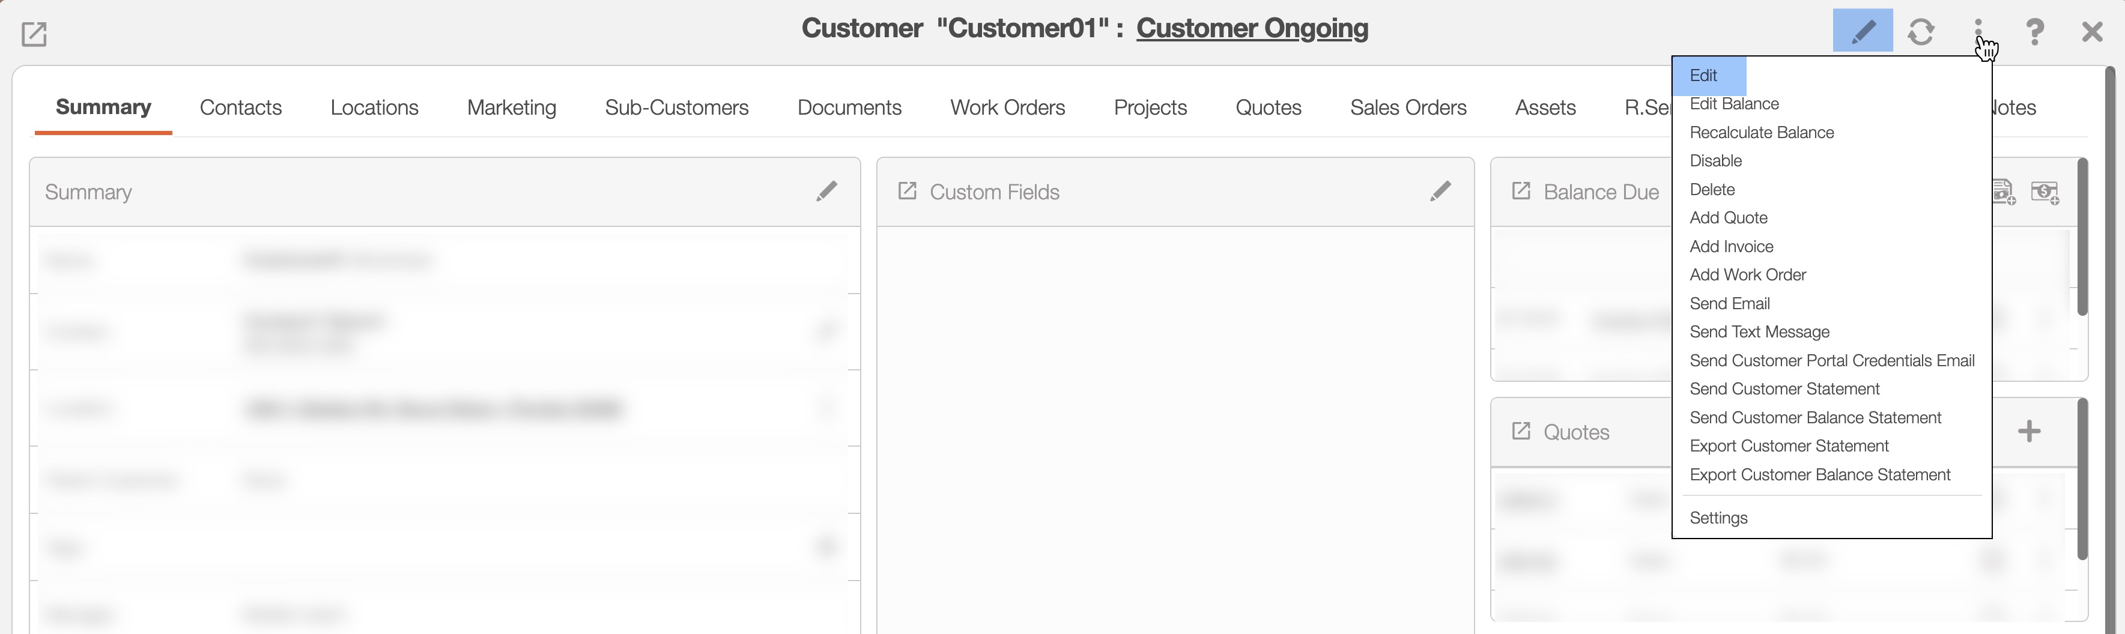Go to the Sub-Customers tab
The height and width of the screenshot is (634, 2125).
coord(676,107)
